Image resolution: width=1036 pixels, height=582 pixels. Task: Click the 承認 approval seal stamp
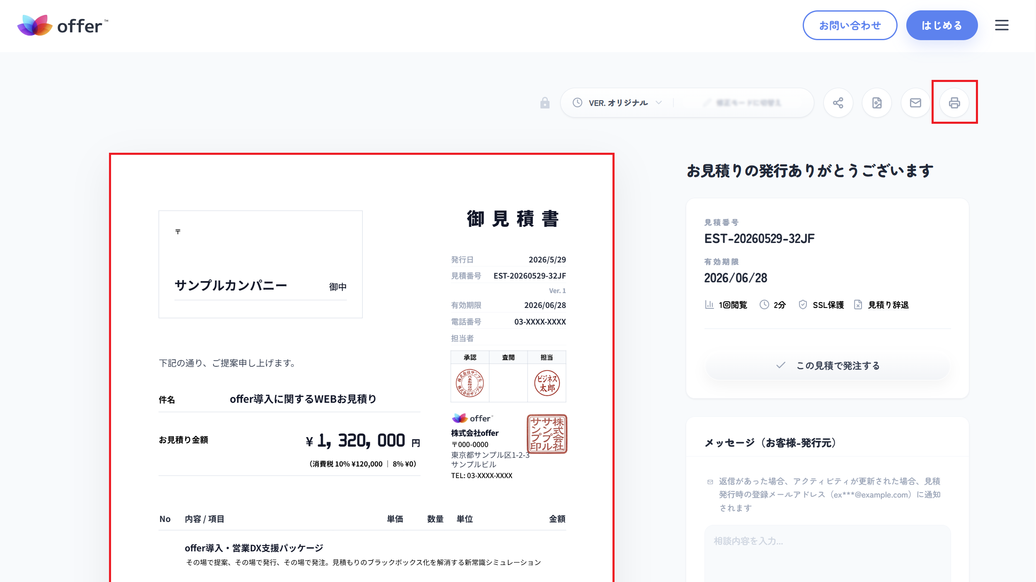[x=470, y=383]
